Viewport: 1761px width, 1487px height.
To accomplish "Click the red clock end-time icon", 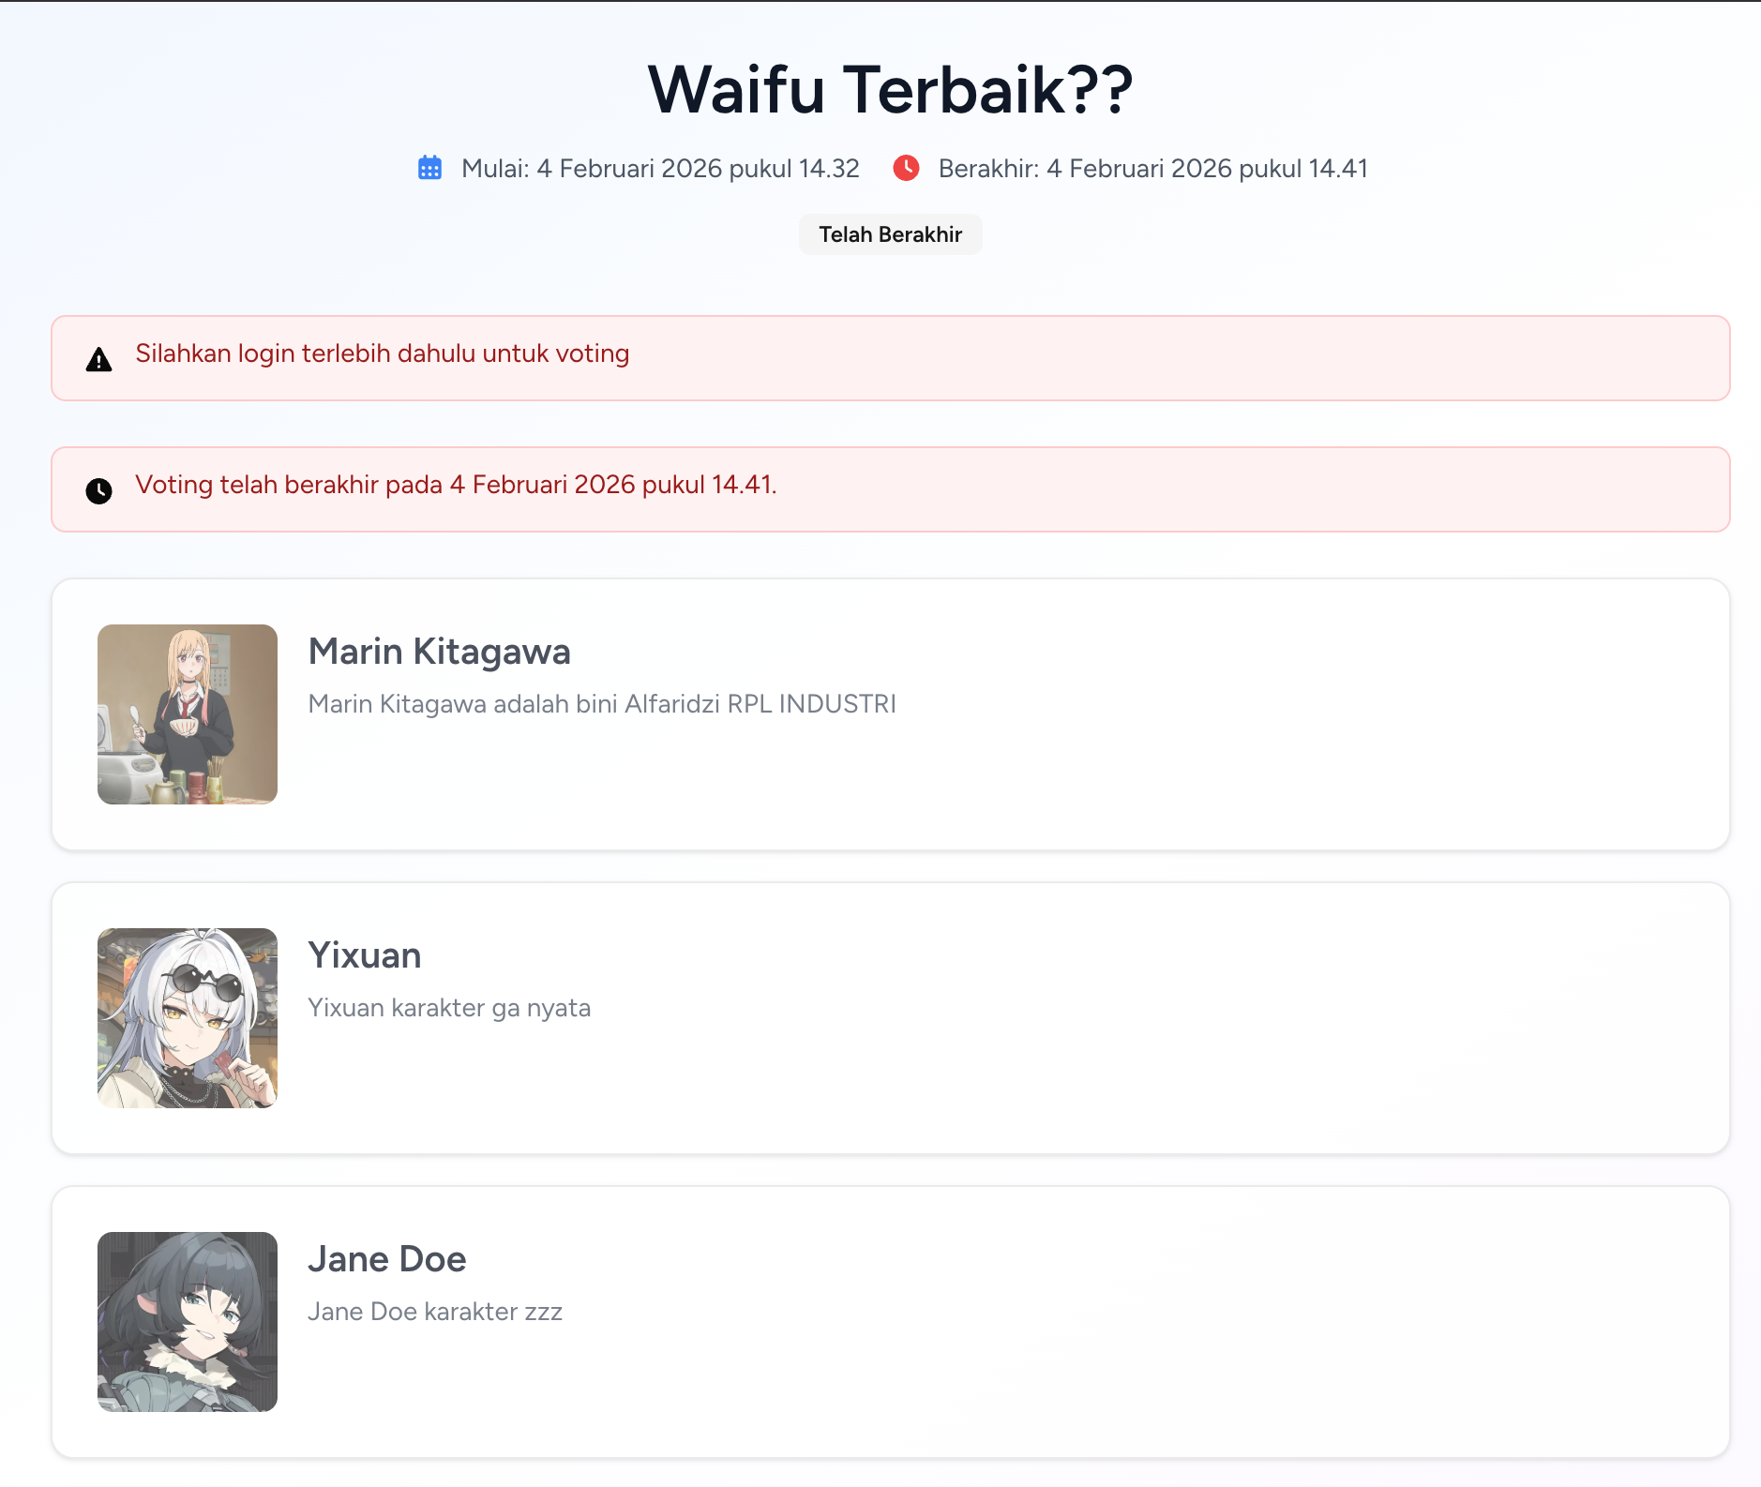I will (x=906, y=168).
